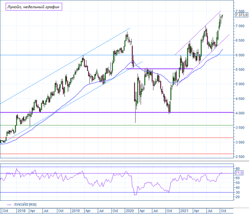The height and width of the screenshot is (214, 249).
Task: Click the 2018 label on time axis
Action: tap(21, 211)
